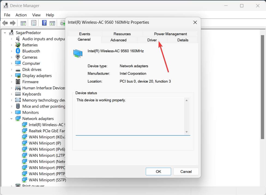The image size is (266, 195).
Task: Select WAN Miniport (IP) item
Action: pyautogui.click(x=41, y=143)
